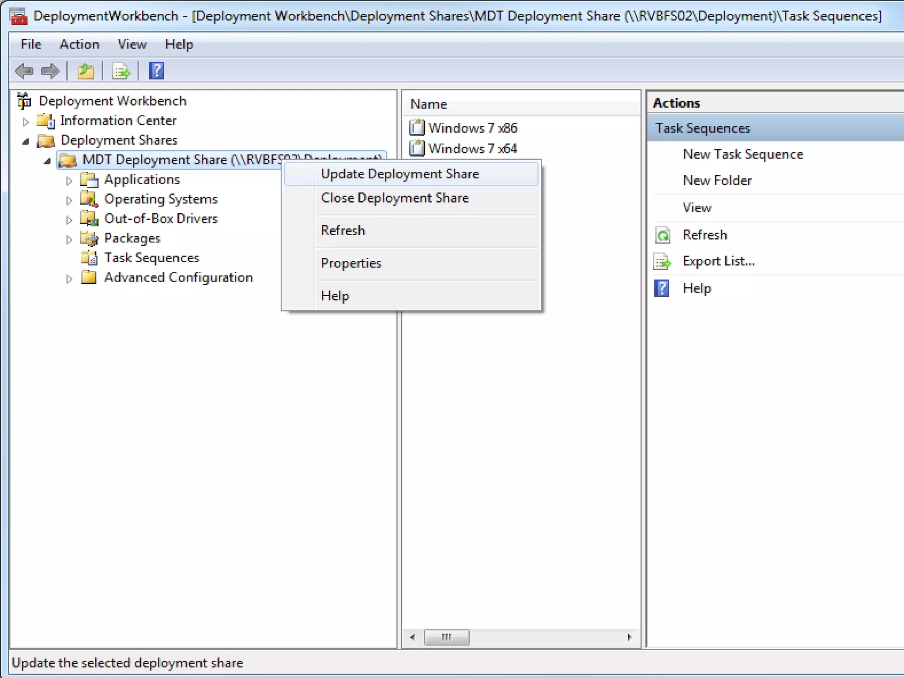Click New Task Sequence action
The image size is (904, 678).
(743, 154)
